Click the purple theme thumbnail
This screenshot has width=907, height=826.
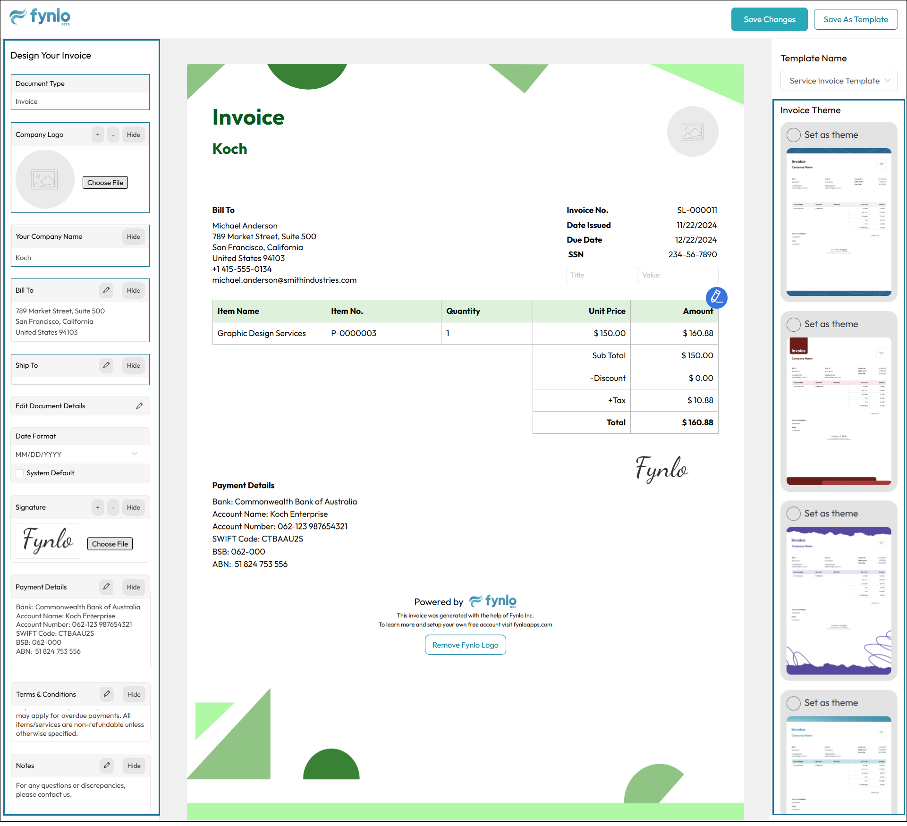pos(839,600)
